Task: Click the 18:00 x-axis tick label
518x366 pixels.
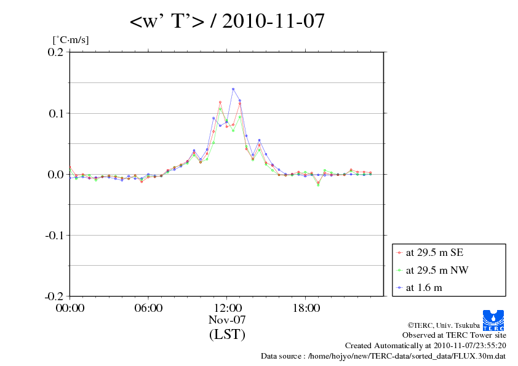Action: click(306, 308)
